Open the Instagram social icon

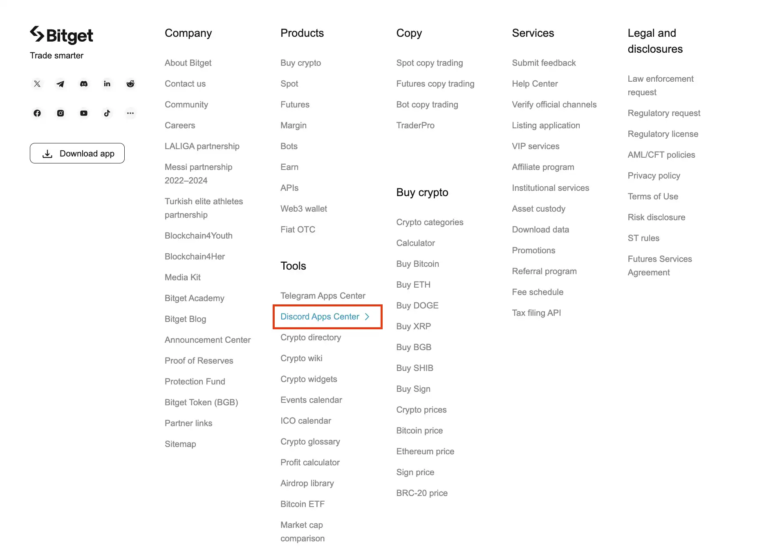[x=61, y=113]
